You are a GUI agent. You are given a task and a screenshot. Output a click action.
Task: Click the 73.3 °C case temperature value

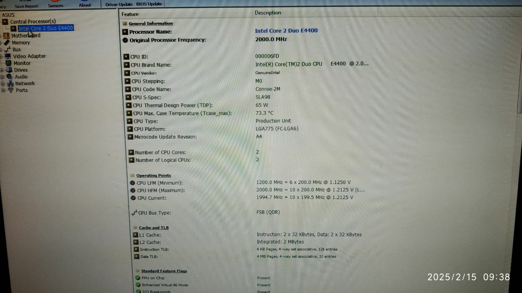pyautogui.click(x=265, y=113)
